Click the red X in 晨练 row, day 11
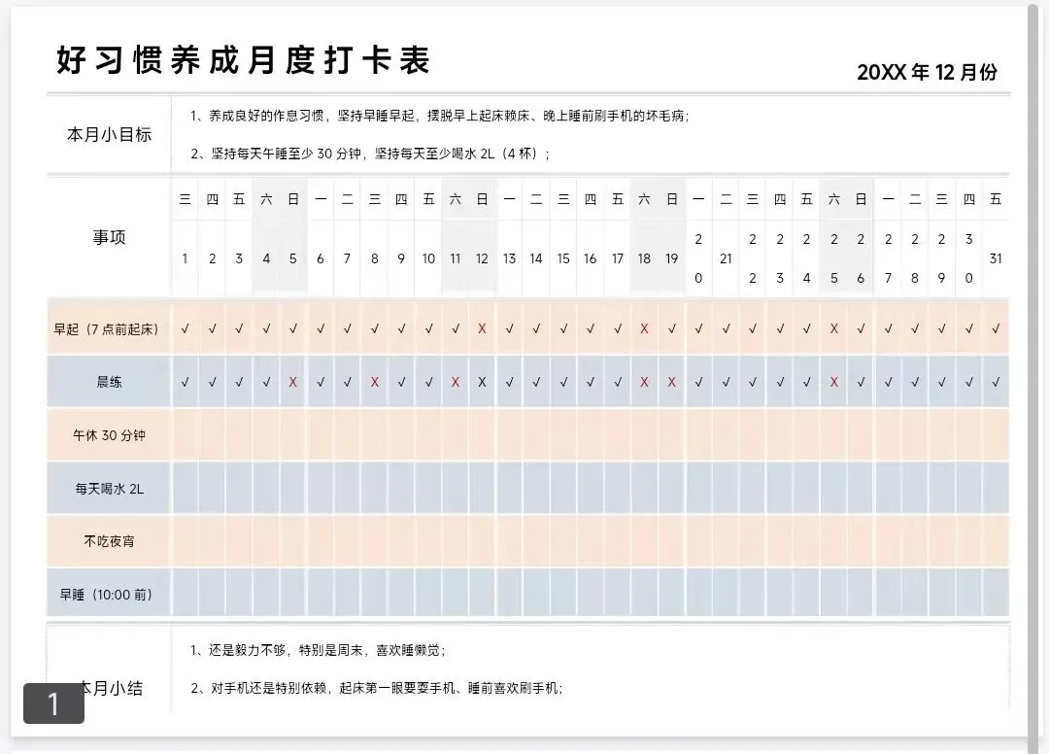Screen dimensions: 1049x754 tap(455, 382)
